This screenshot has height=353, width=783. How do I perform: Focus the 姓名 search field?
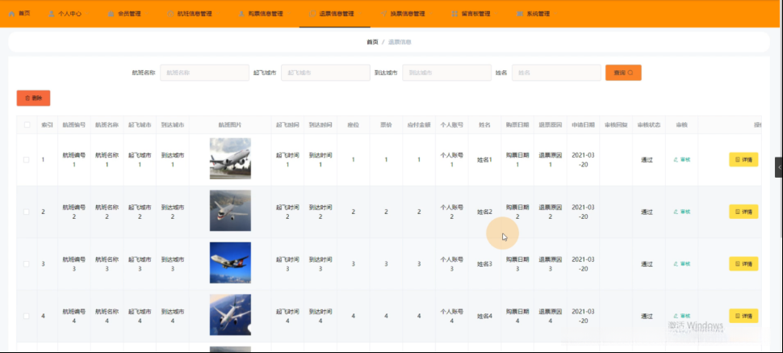point(556,73)
